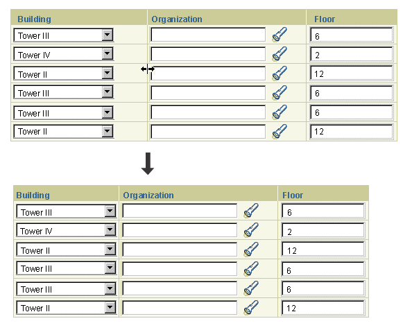Click the Floor column header in upper table
Viewport: 412px width, 330px height.
tap(325, 19)
